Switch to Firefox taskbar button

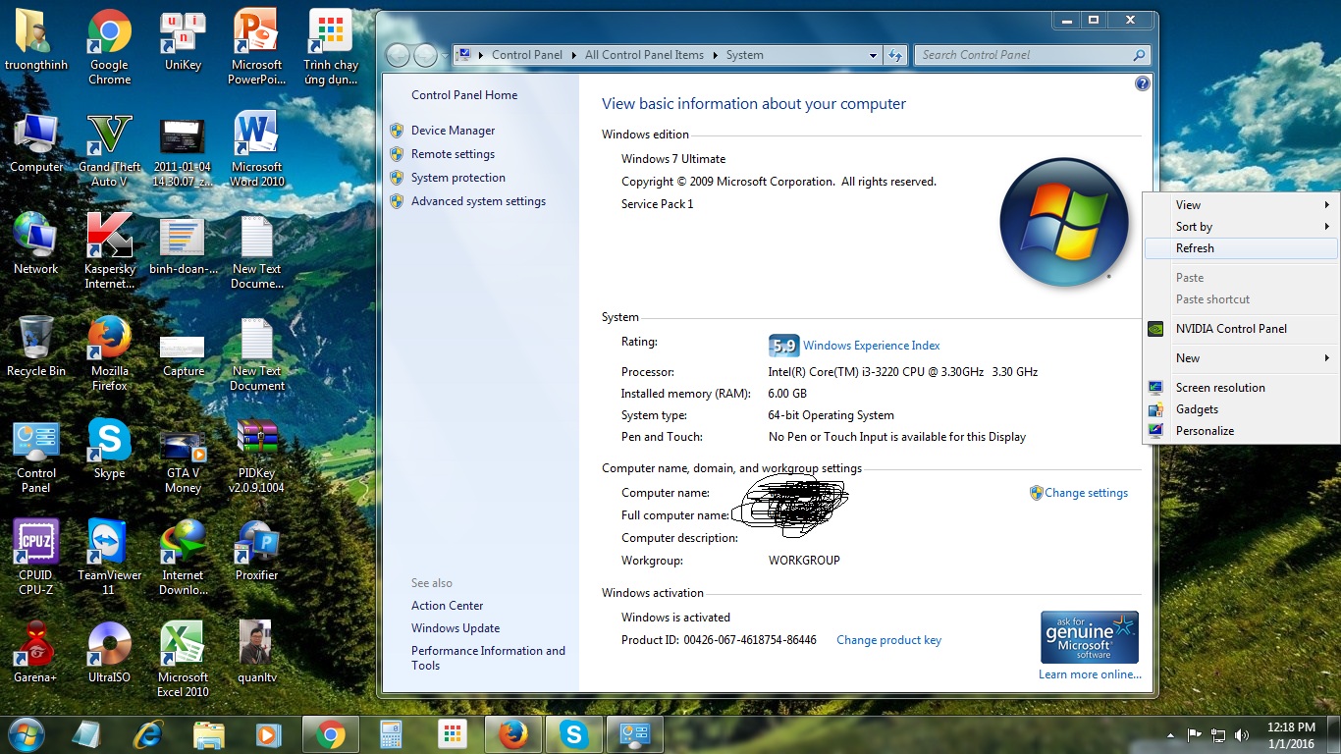(513, 734)
